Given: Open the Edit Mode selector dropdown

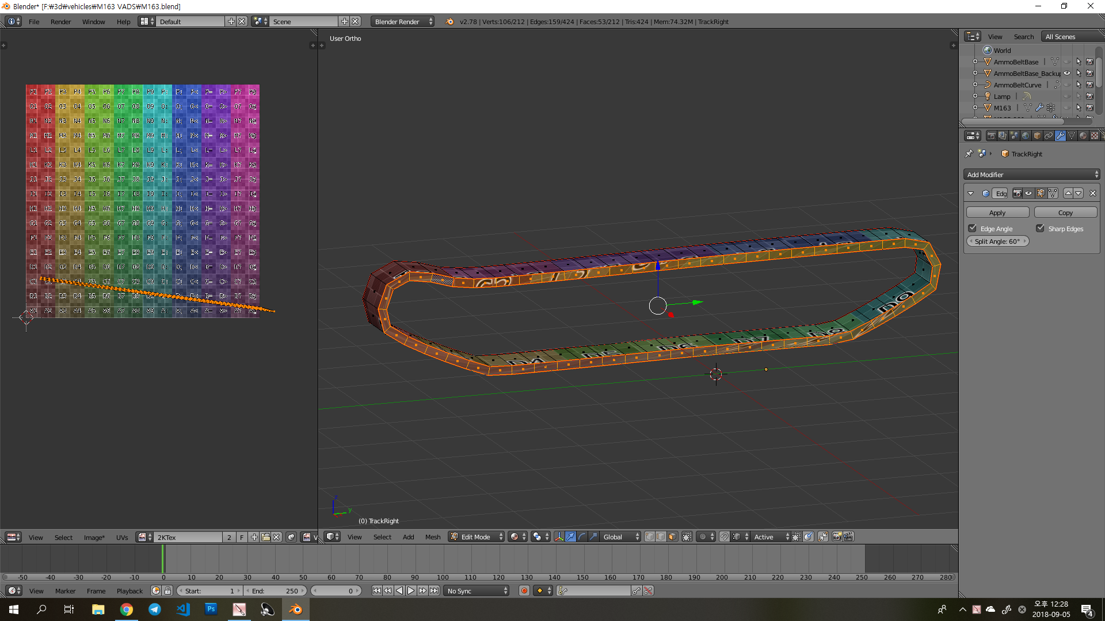Looking at the screenshot, I should click(x=477, y=536).
